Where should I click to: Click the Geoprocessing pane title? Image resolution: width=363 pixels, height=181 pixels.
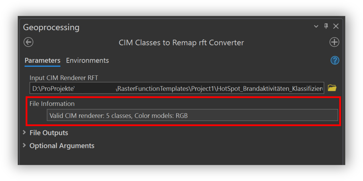click(51, 27)
